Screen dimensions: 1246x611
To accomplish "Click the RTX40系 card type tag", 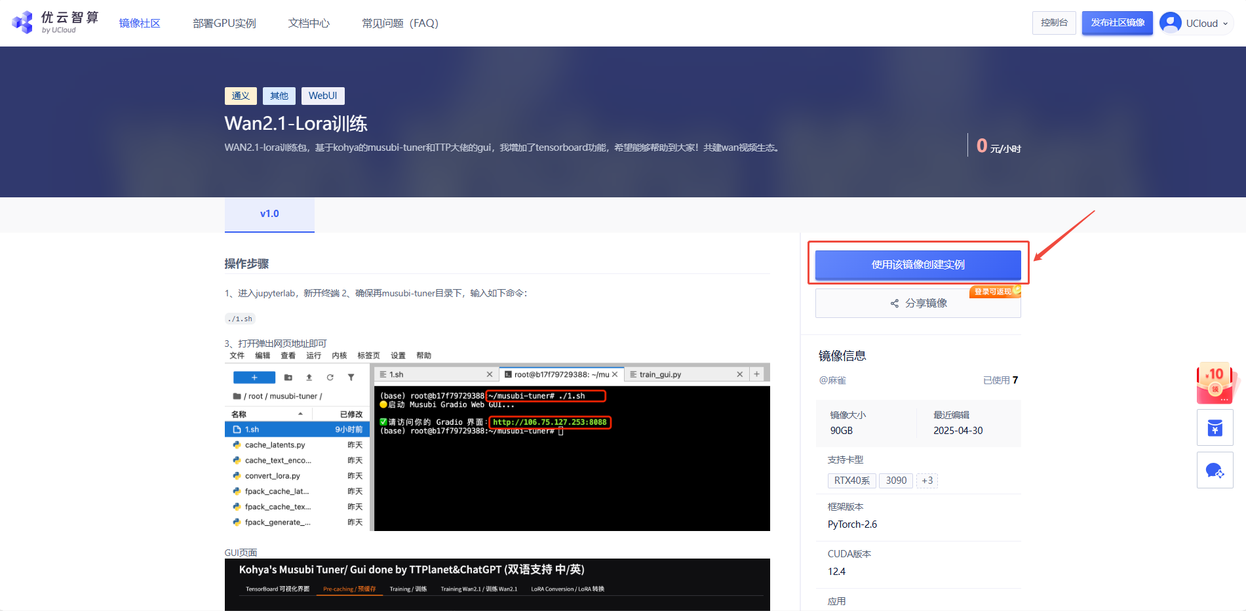I will pos(852,481).
